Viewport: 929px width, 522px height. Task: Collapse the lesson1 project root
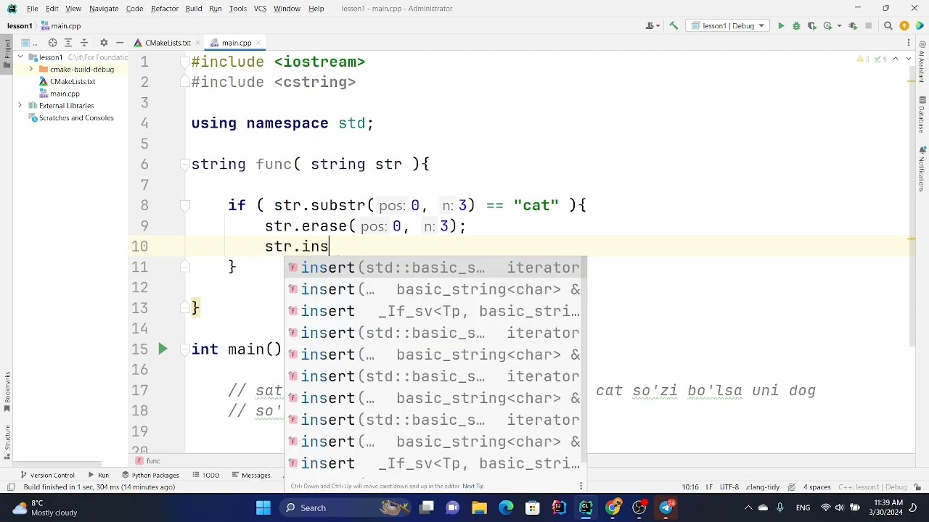(21, 57)
